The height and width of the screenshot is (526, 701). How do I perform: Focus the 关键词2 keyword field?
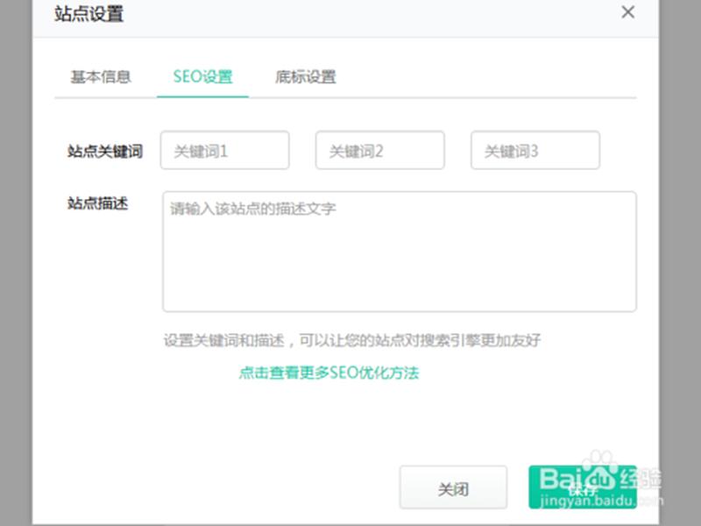pos(380,150)
